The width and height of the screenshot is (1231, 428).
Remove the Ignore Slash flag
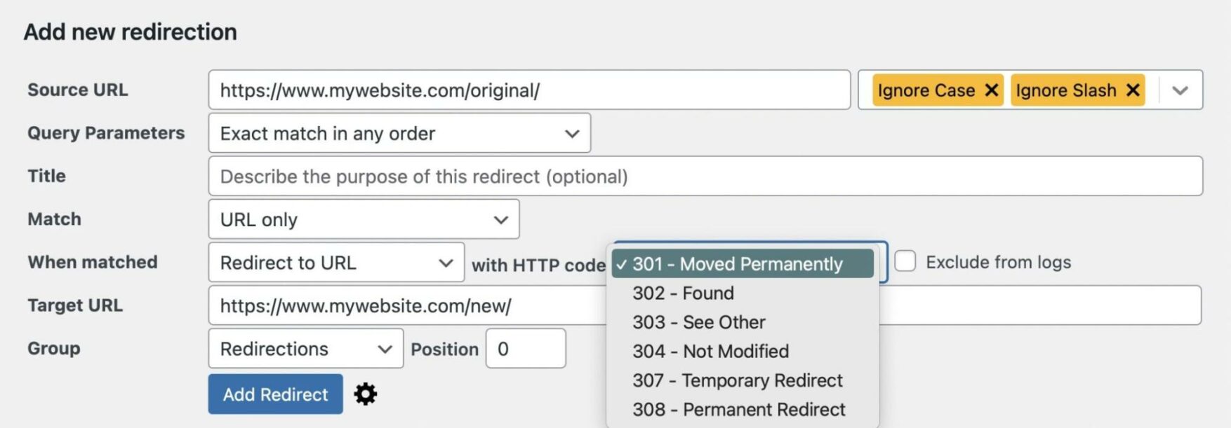pos(1131,90)
